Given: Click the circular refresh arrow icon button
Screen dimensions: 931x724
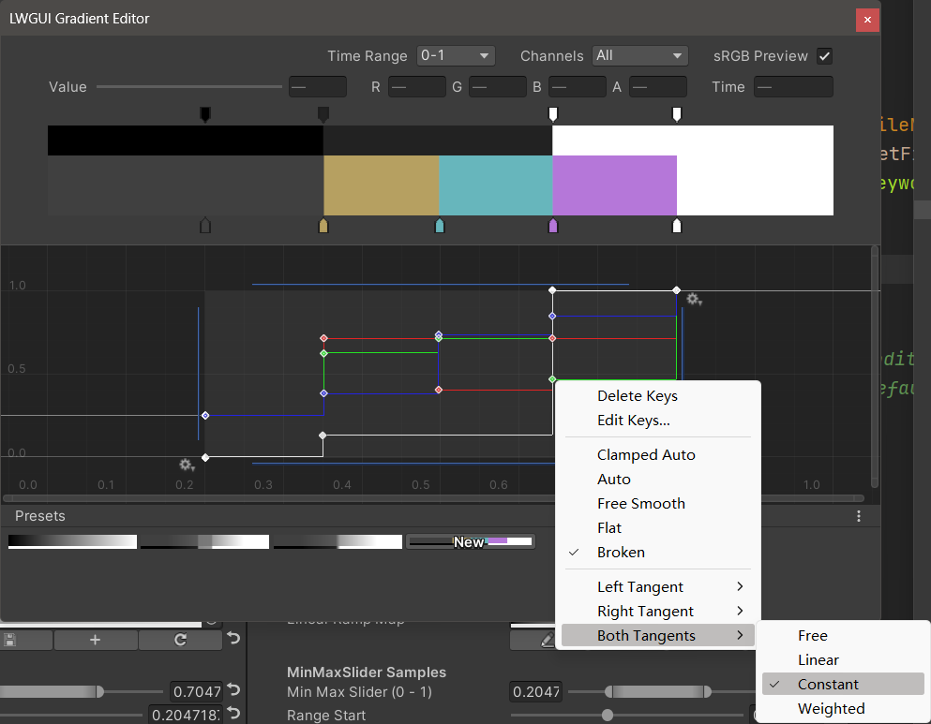Looking at the screenshot, I should 180,640.
